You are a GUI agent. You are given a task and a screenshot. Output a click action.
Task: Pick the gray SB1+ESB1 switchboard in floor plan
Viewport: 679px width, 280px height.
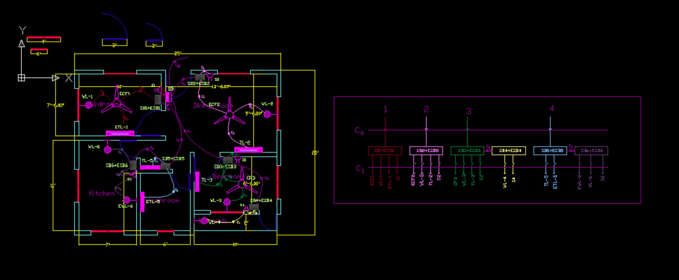158,99
